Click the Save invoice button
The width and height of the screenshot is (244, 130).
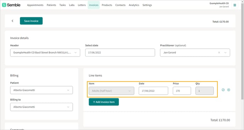[31, 21]
